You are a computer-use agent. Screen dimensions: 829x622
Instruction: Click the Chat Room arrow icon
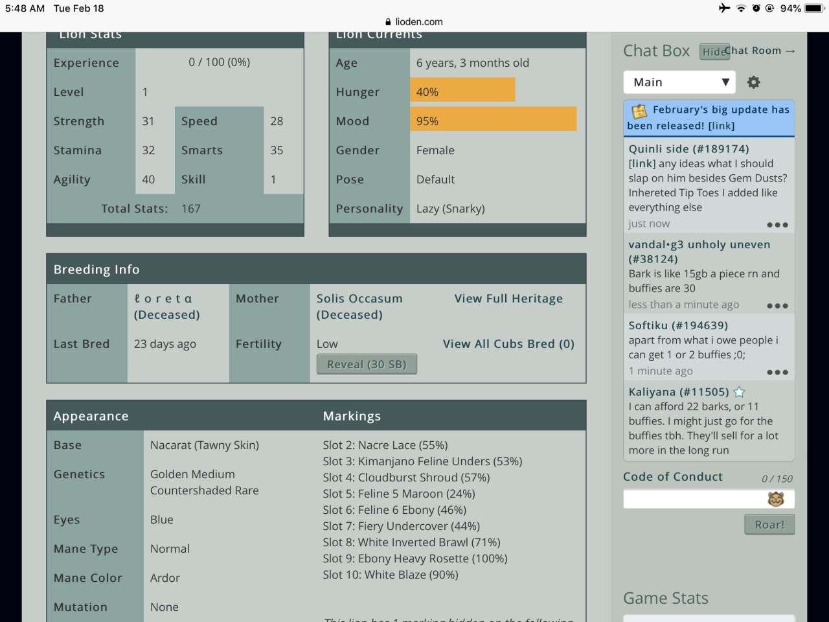(789, 51)
